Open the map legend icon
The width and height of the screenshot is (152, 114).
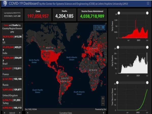point(99,27)
